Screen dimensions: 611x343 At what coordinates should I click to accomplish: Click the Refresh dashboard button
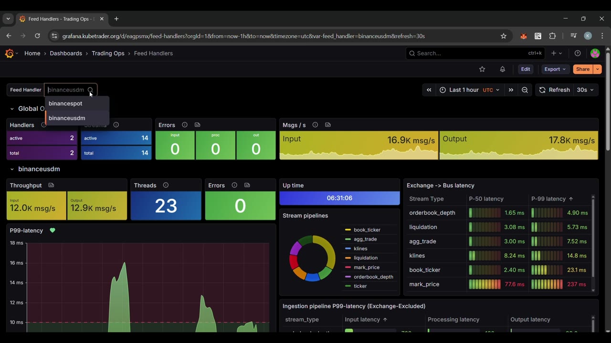pyautogui.click(x=554, y=90)
